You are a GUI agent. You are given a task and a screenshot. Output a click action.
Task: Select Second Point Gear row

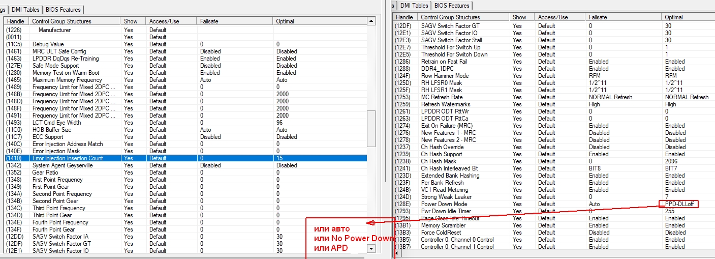click(185, 201)
